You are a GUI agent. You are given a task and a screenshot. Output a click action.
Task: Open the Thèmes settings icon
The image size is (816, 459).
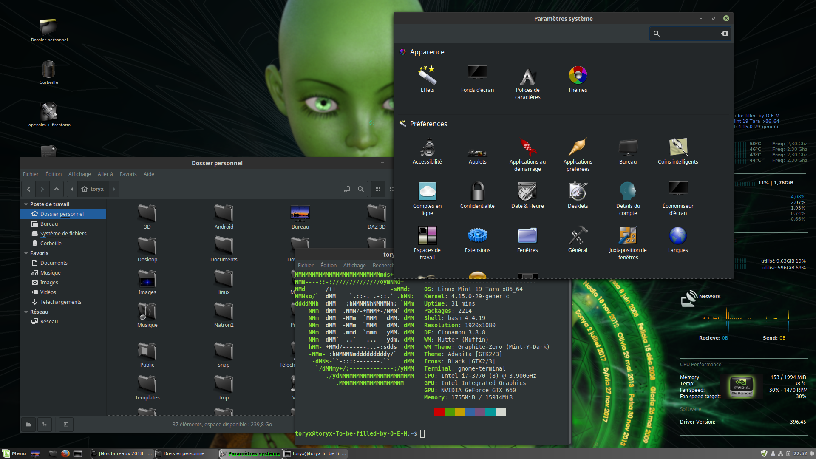[x=578, y=76]
